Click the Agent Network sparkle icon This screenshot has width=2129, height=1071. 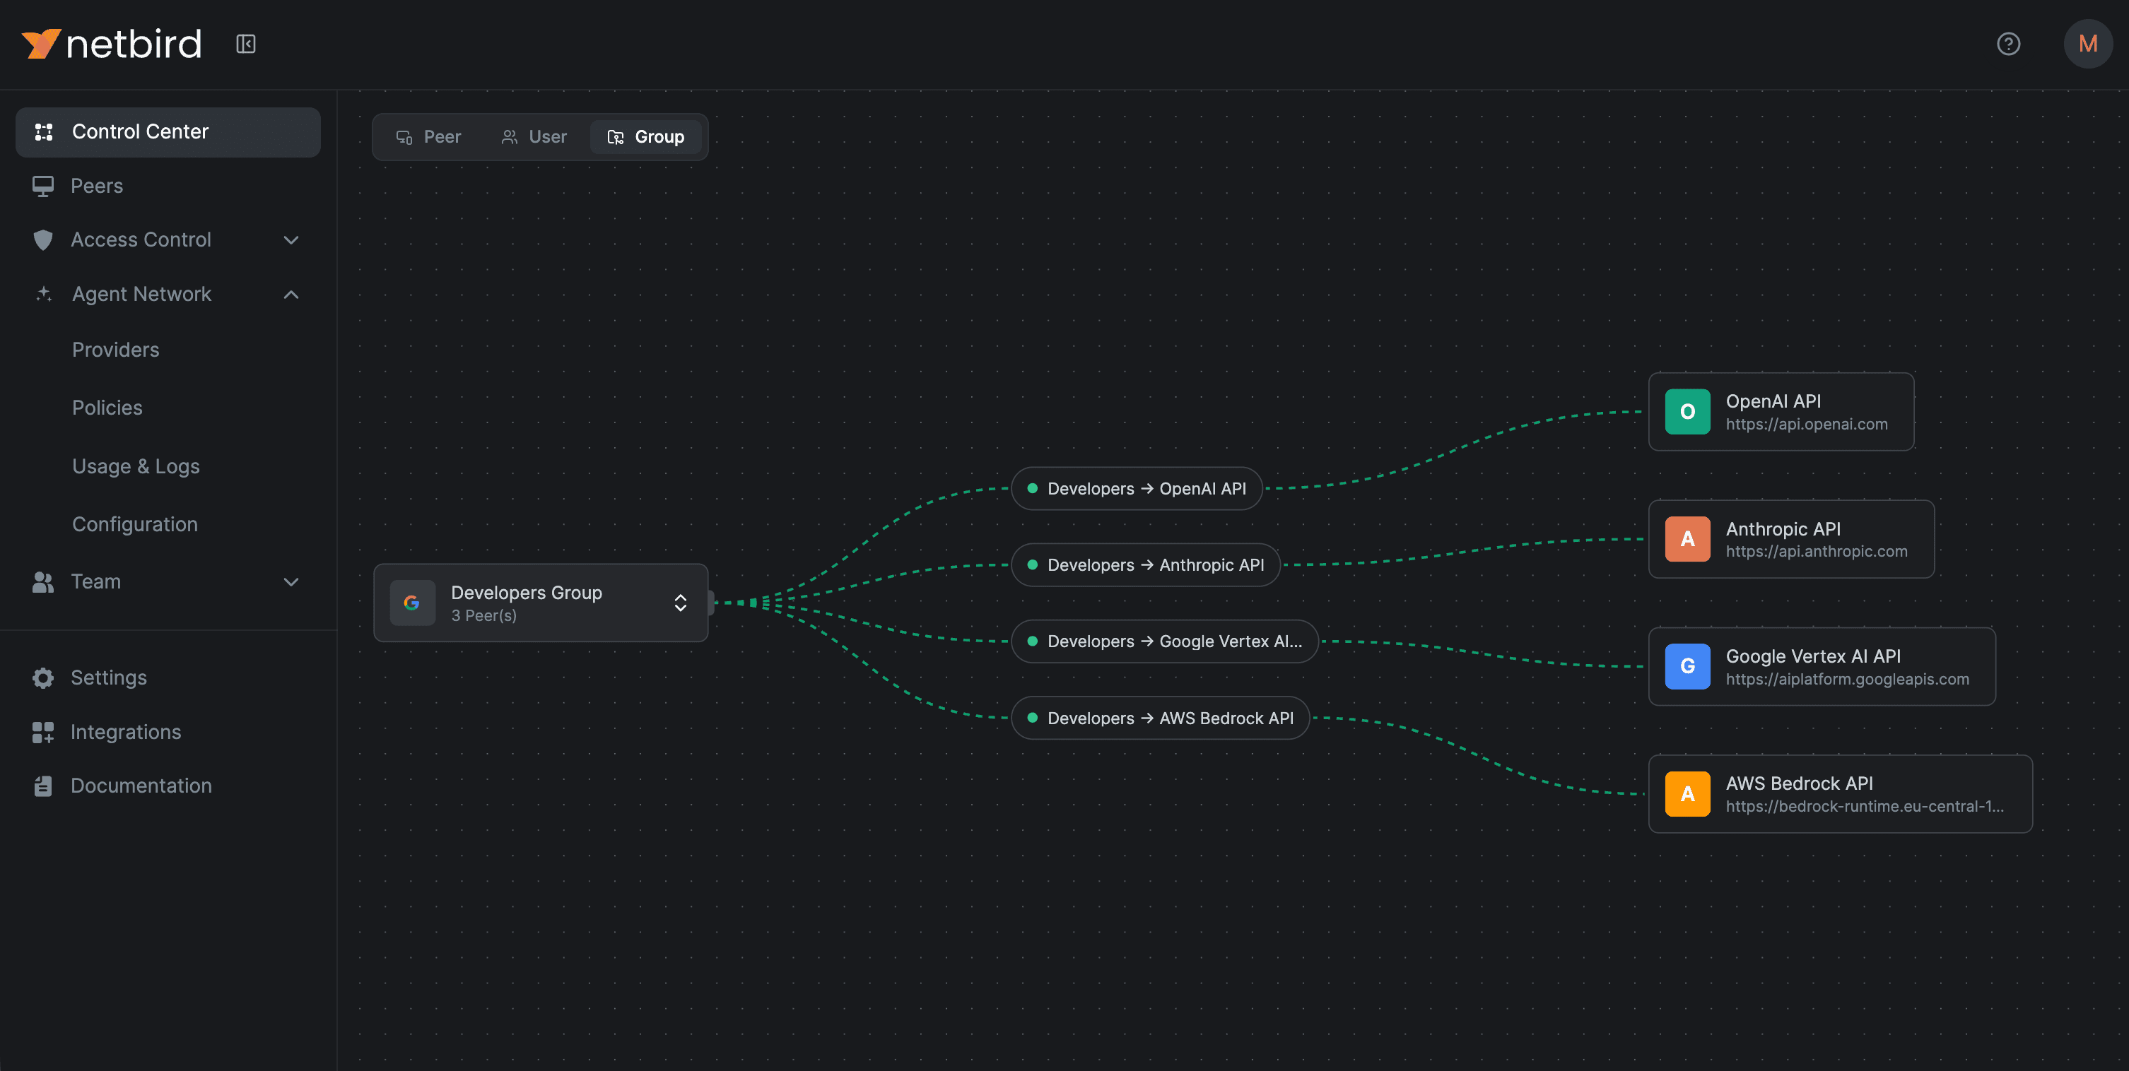click(44, 294)
